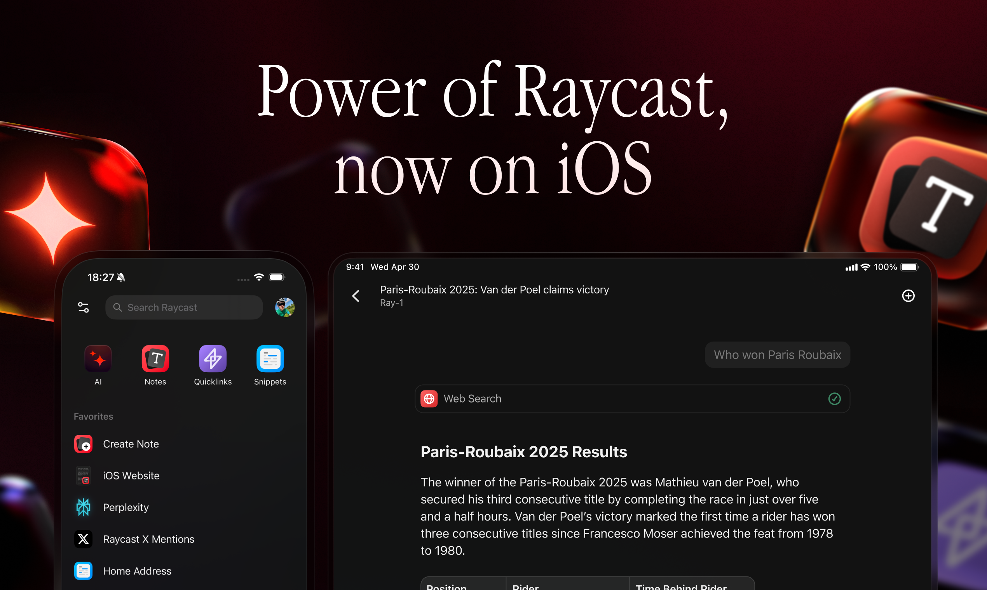Tap the Search Raycast input field

pos(184,307)
